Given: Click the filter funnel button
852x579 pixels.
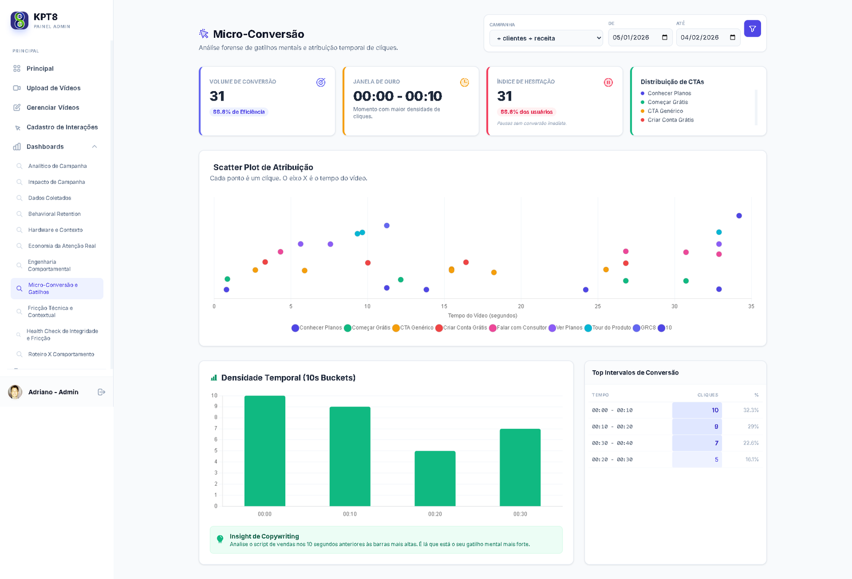Looking at the screenshot, I should (x=752, y=29).
